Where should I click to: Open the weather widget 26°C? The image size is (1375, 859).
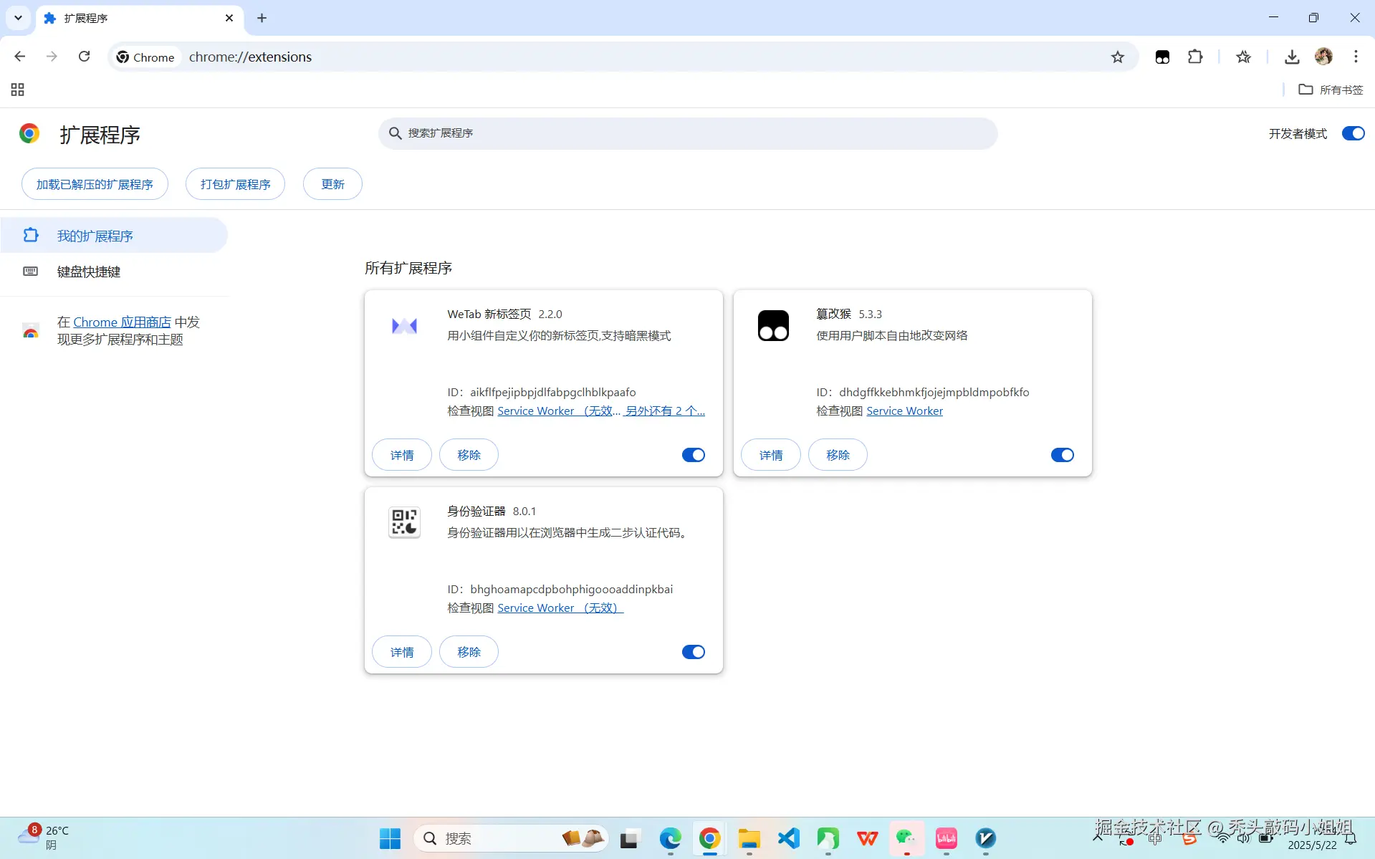point(43,838)
